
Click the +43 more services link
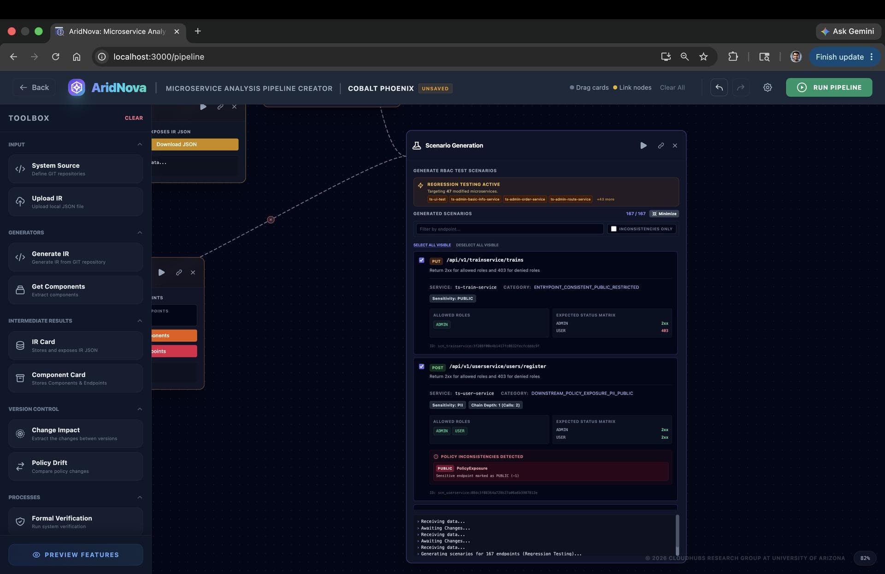pyautogui.click(x=605, y=199)
